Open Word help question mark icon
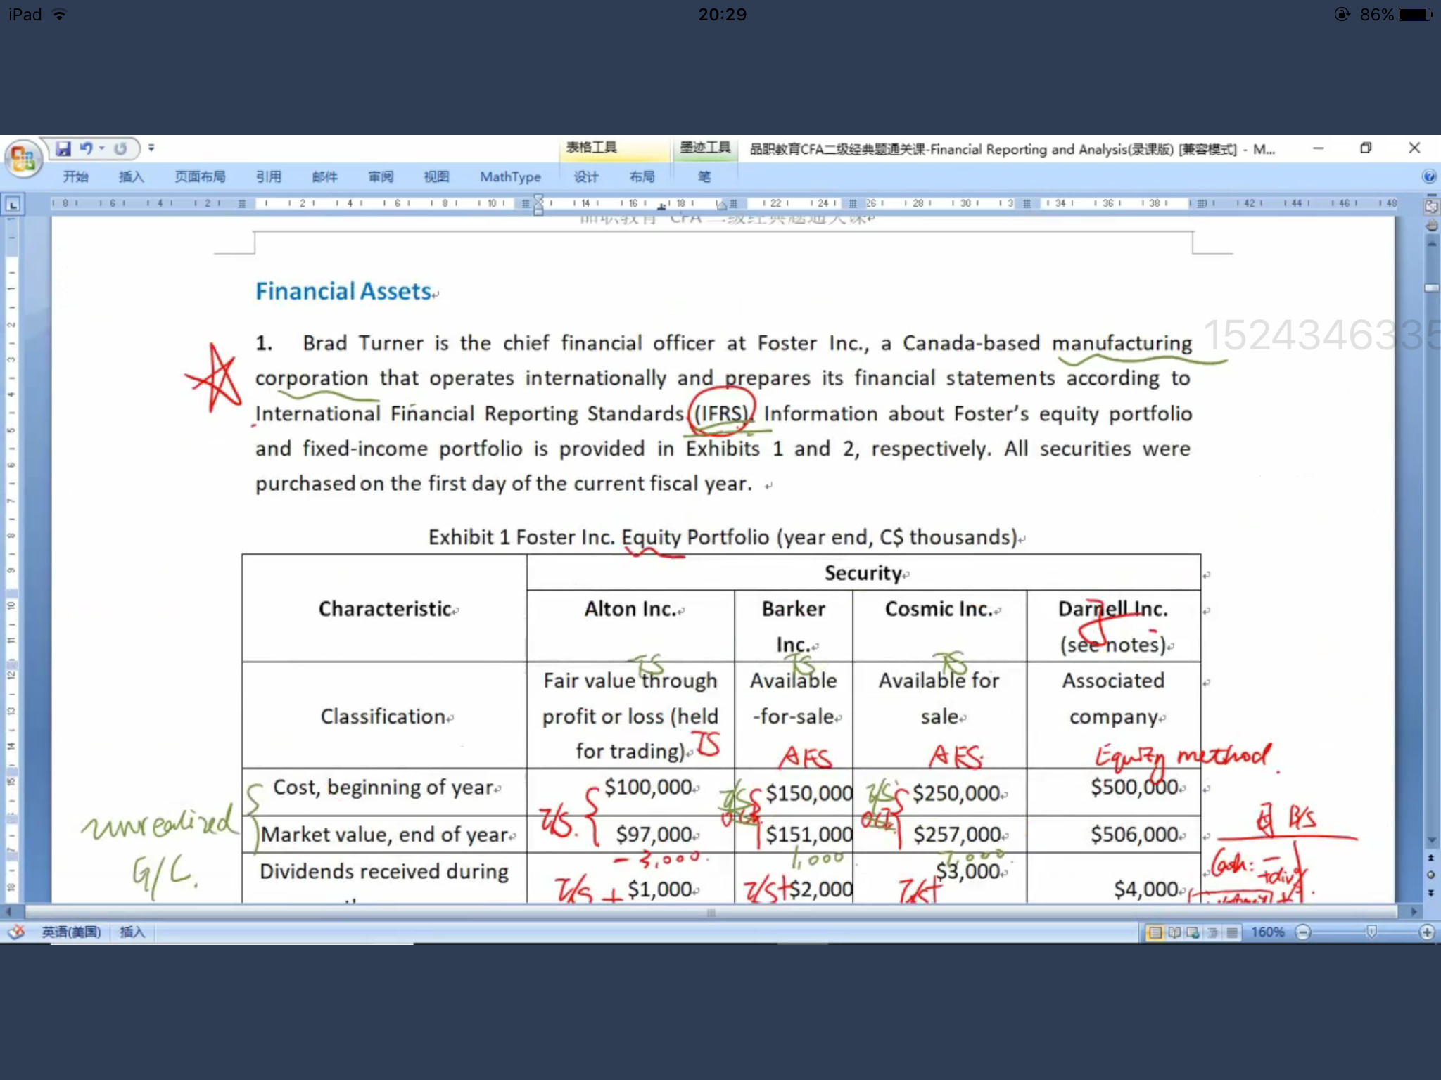Viewport: 1441px width, 1080px height. pos(1429,176)
